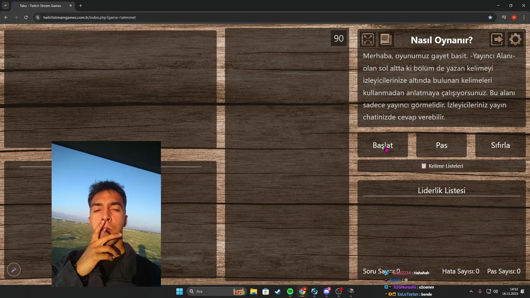
Task: Open Steam from taskbar
Action: (x=278, y=291)
